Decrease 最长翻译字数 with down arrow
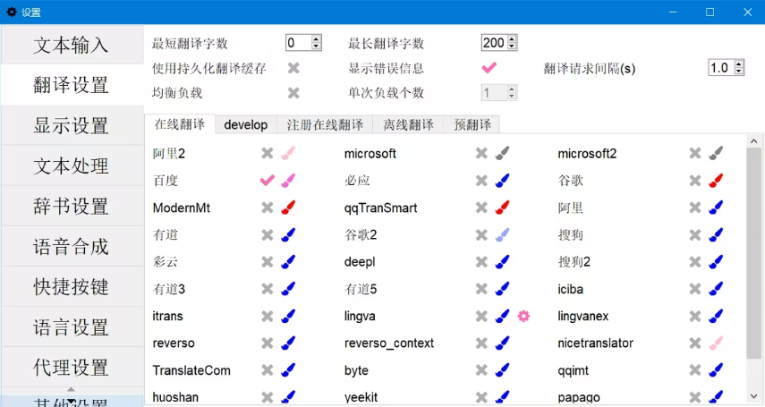This screenshot has height=407, width=765. (x=512, y=47)
